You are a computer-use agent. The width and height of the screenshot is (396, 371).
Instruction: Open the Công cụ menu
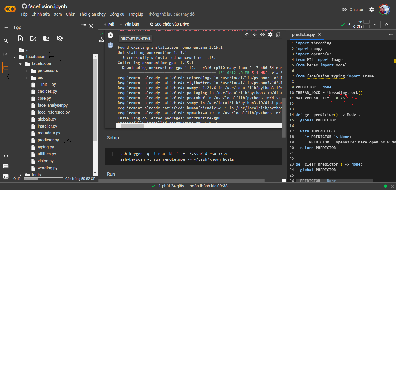pyautogui.click(x=117, y=14)
